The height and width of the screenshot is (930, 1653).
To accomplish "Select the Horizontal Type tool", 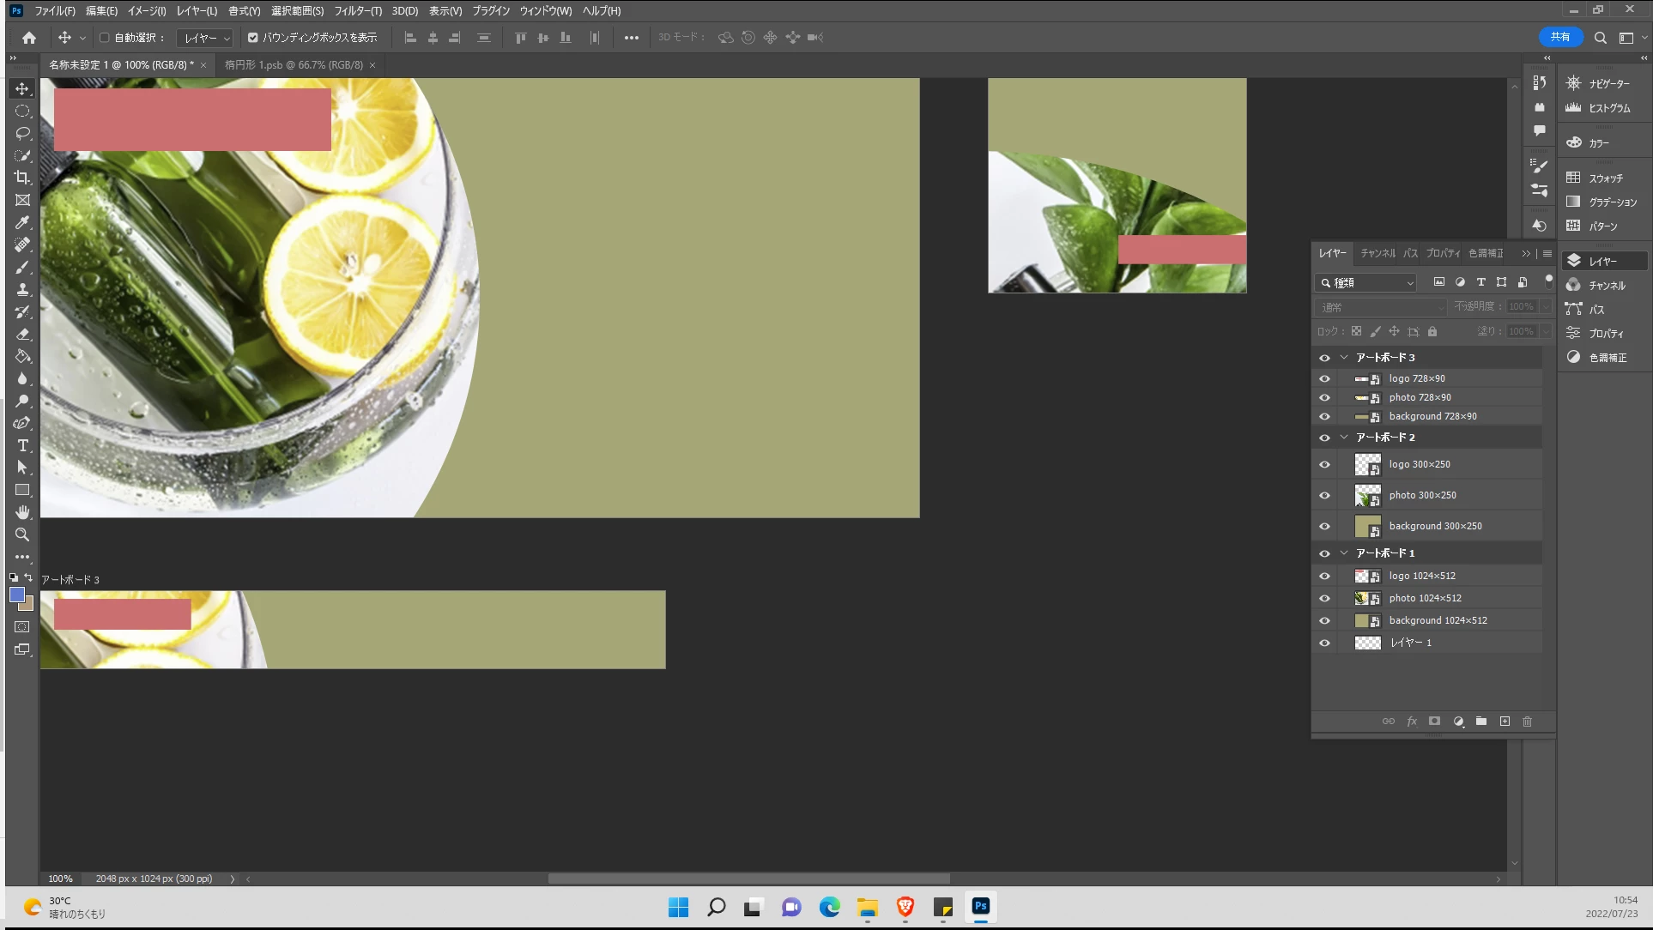I will tap(22, 445).
